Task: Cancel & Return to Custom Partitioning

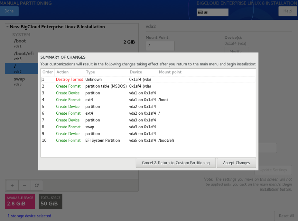Action: coord(176,163)
